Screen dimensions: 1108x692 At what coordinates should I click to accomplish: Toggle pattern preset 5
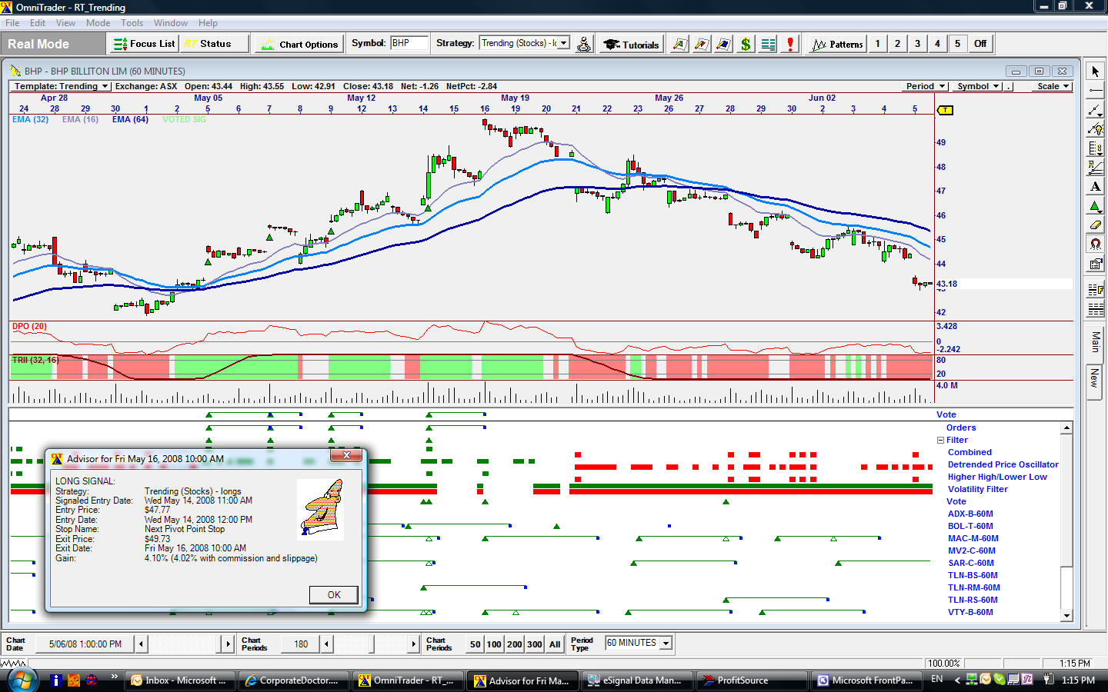pos(957,44)
